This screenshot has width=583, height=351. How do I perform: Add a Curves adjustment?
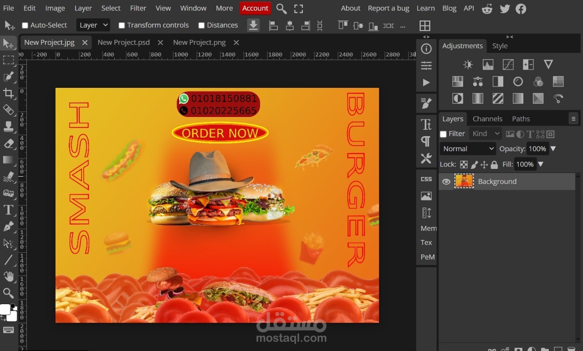(x=508, y=65)
